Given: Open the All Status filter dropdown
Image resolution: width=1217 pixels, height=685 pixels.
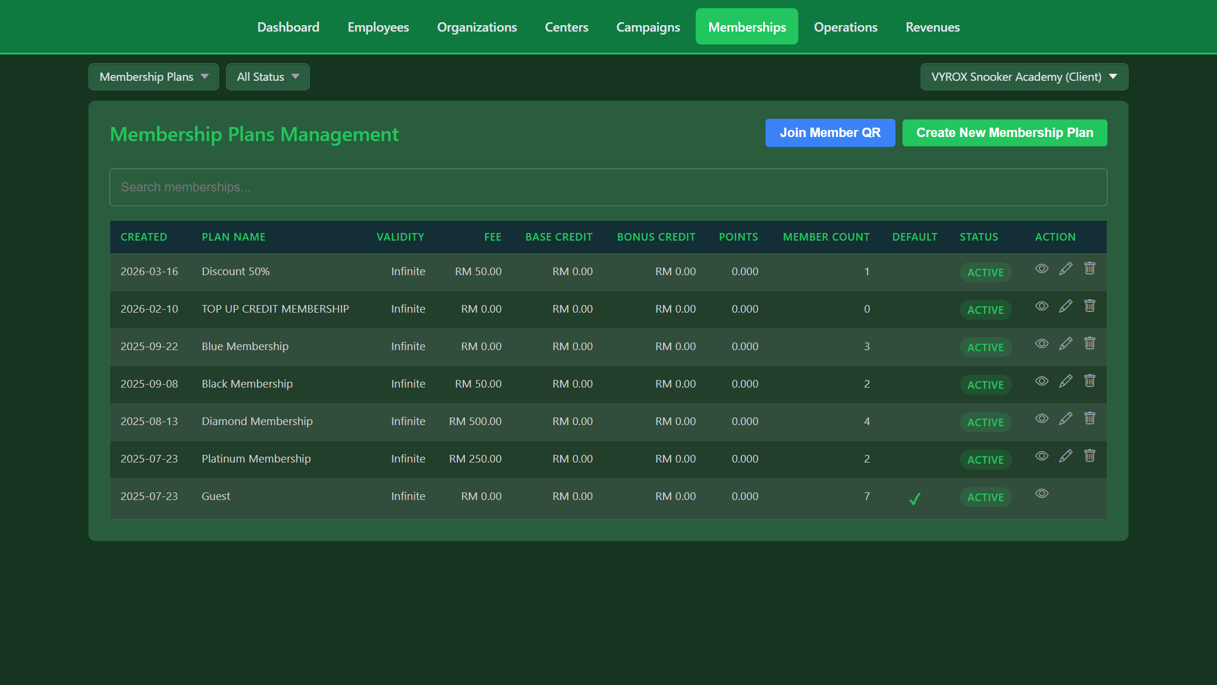Looking at the screenshot, I should point(268,77).
